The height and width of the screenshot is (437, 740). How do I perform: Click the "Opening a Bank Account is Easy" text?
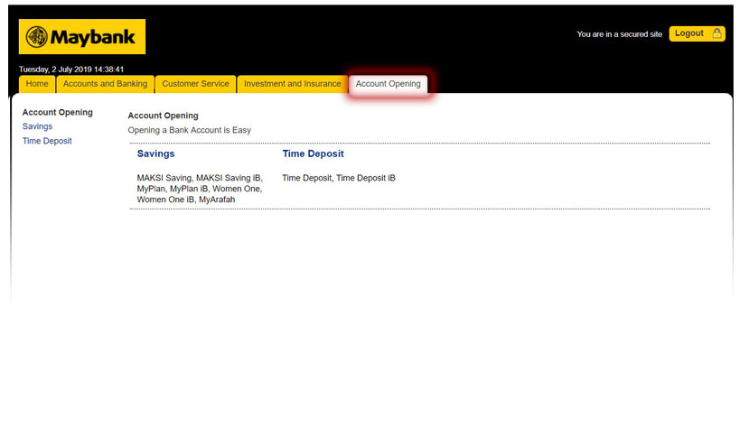click(x=189, y=130)
